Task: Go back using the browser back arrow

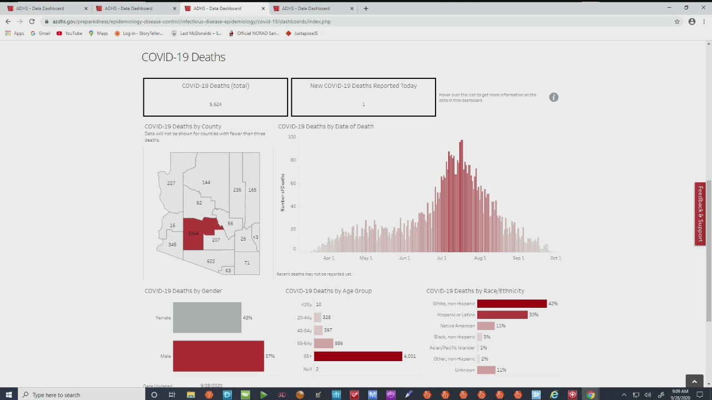Action: click(x=8, y=22)
